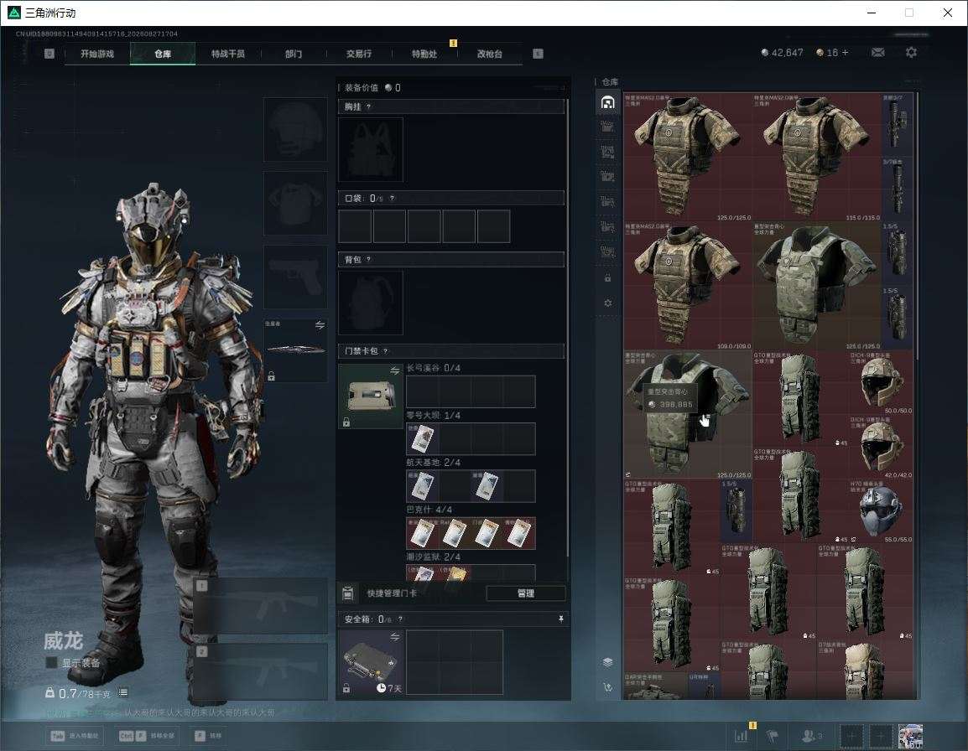Click the help question mark beside 门禁卡包
Image resolution: width=968 pixels, height=751 pixels.
click(x=386, y=350)
